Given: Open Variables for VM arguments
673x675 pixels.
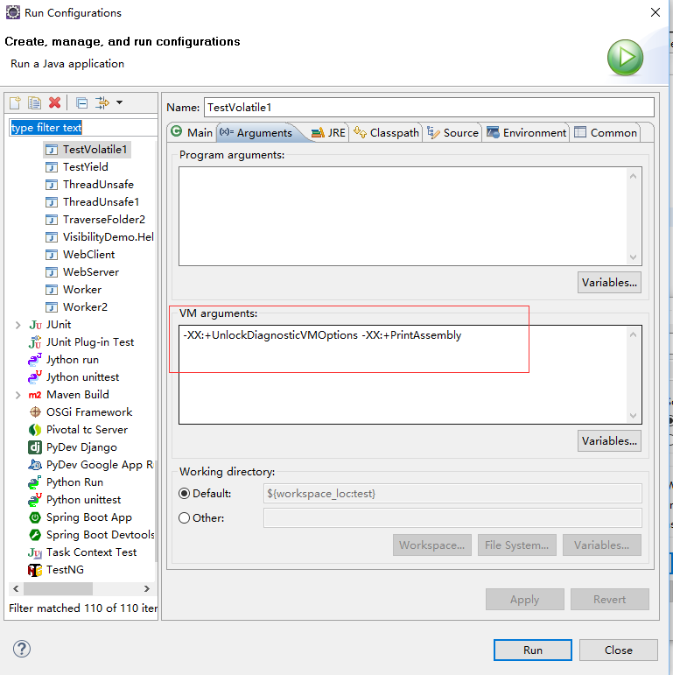Looking at the screenshot, I should tap(609, 441).
